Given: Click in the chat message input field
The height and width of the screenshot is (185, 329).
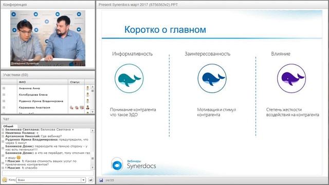Looking at the screenshot, I should [48, 173].
